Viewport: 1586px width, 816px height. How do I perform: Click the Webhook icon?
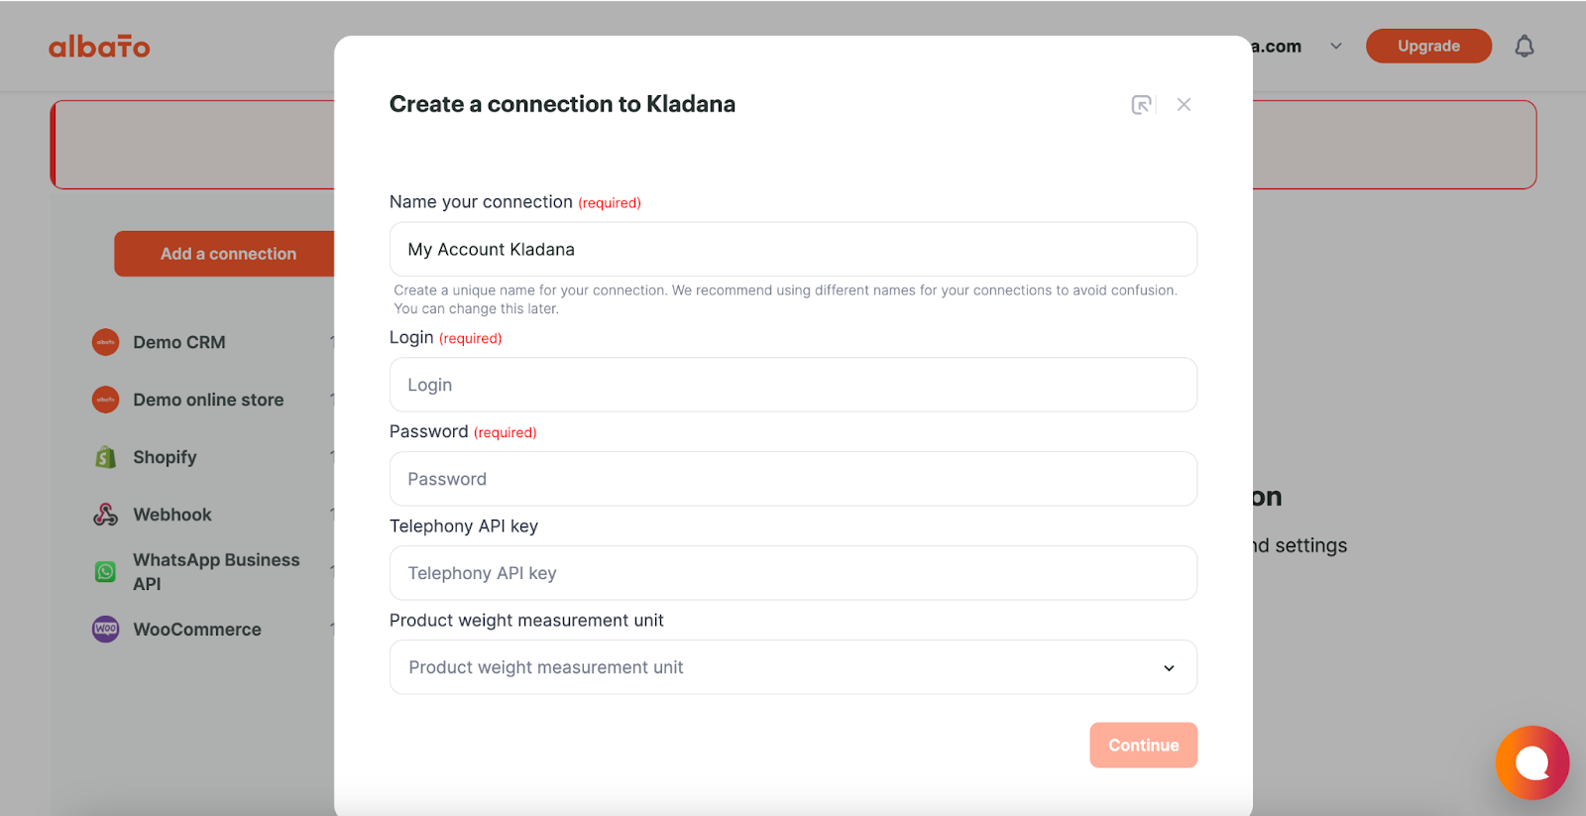(x=106, y=515)
